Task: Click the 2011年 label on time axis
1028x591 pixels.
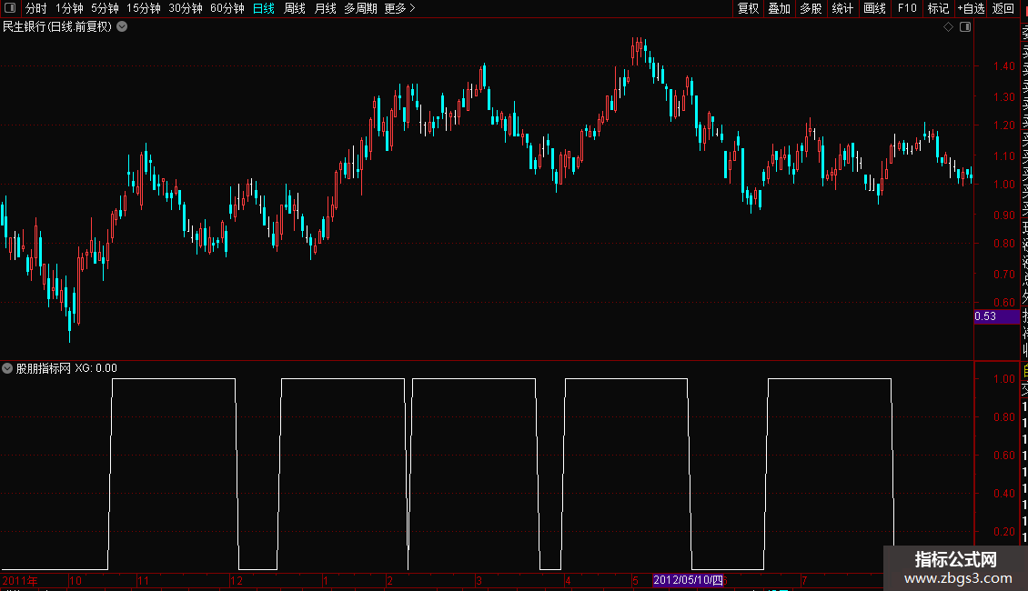Action: [20, 580]
